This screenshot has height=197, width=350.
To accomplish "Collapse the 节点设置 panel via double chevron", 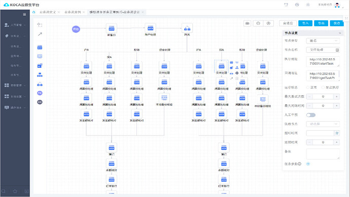I will [x=340, y=33].
